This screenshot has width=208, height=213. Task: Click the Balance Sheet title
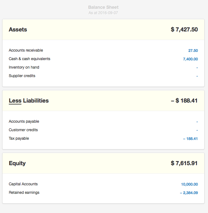(103, 7)
